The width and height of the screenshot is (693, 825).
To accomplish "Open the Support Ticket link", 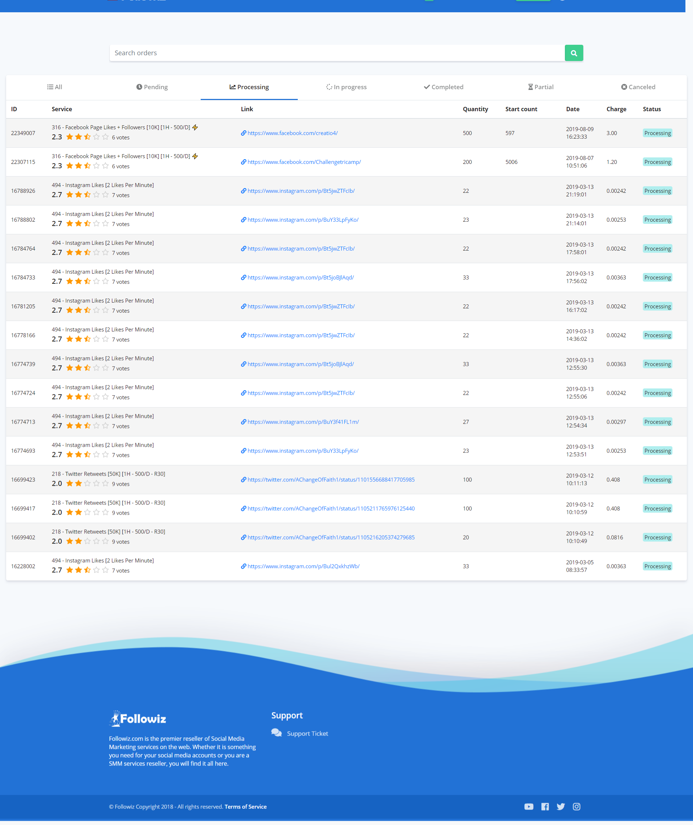I will (x=307, y=733).
